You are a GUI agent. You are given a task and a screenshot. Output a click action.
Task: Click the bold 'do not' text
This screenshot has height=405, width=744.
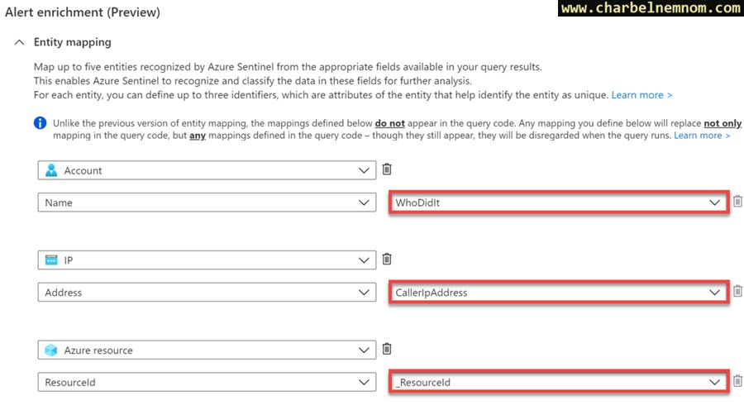point(389,123)
